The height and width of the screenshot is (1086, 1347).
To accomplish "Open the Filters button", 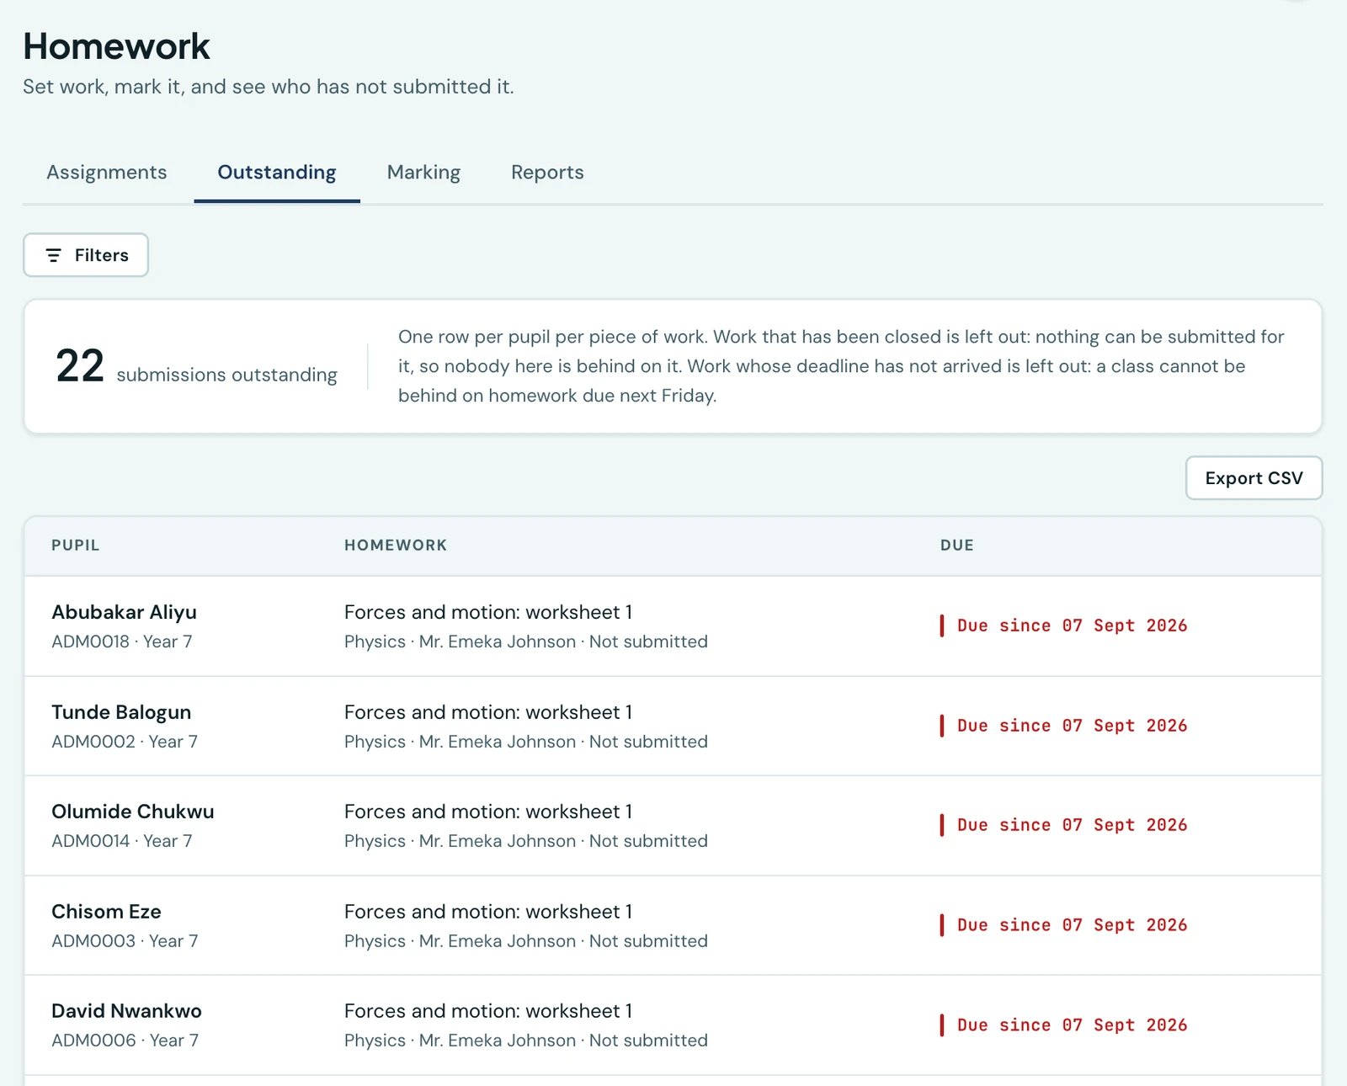I will (x=86, y=255).
